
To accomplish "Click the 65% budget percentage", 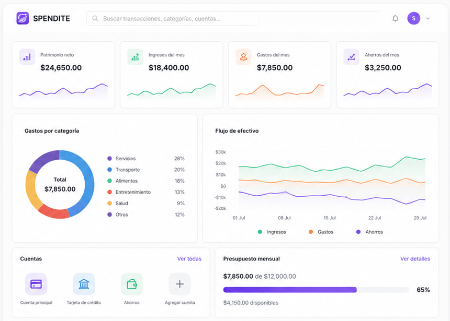I will 423,290.
